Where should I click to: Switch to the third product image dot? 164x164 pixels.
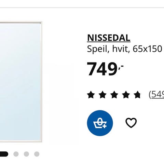tap(26, 154)
